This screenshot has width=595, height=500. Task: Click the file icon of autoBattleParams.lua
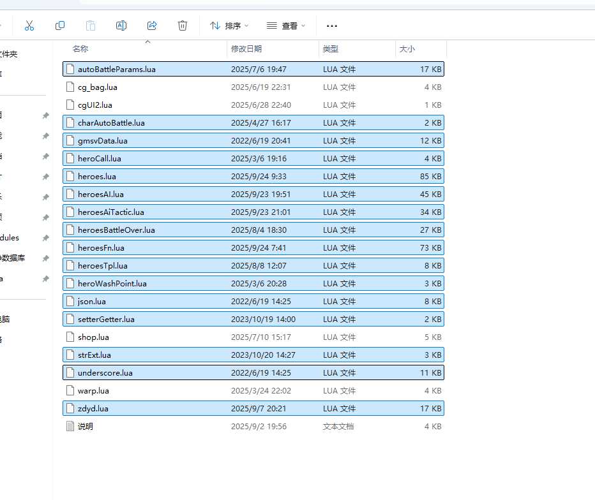70,69
